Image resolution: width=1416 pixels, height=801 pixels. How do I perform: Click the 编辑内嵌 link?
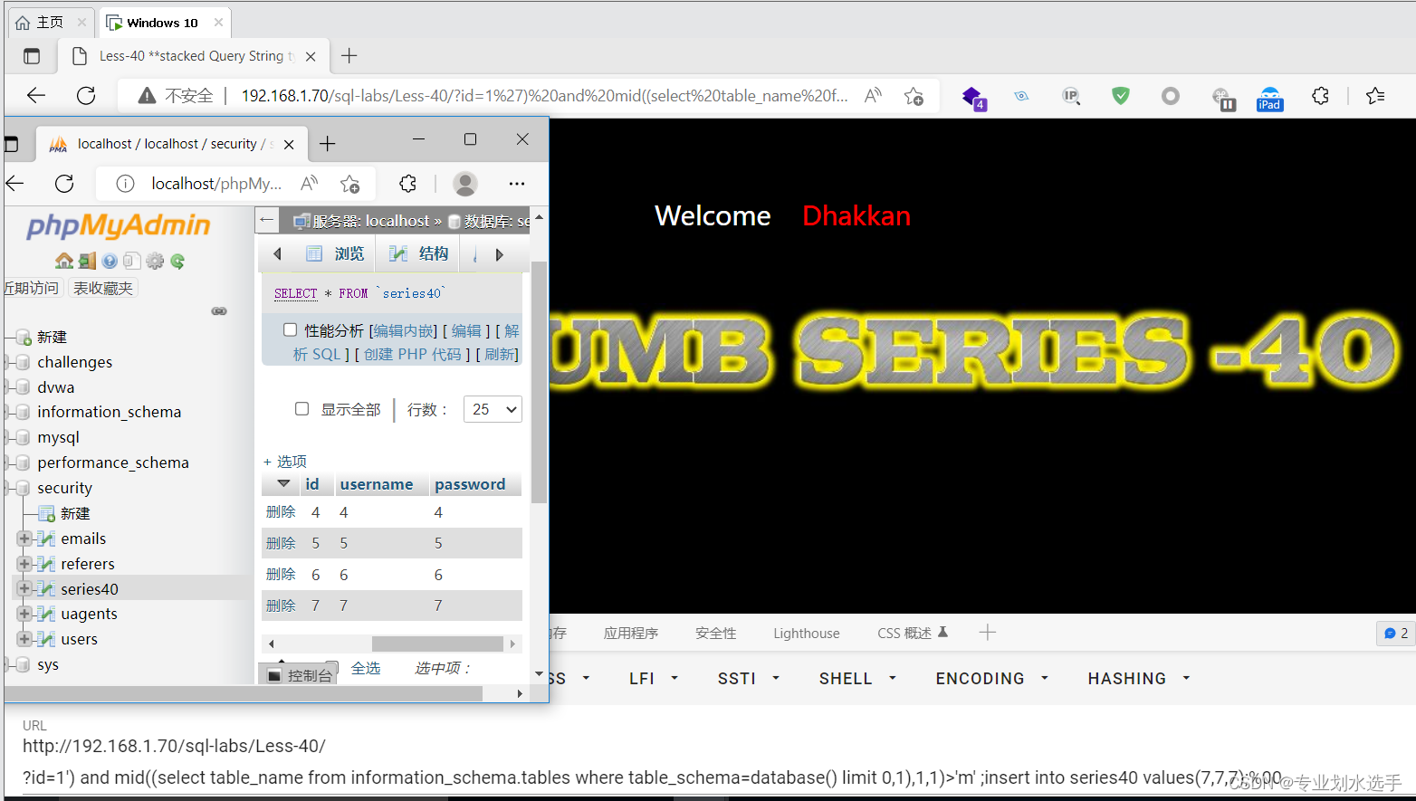point(403,330)
